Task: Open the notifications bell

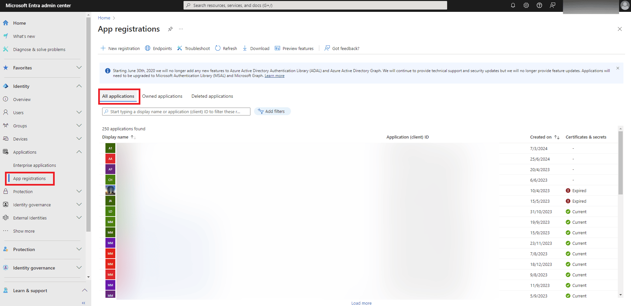Action: pyautogui.click(x=513, y=5)
